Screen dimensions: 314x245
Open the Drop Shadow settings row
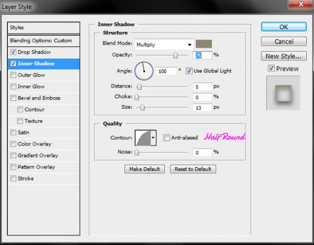coord(43,52)
